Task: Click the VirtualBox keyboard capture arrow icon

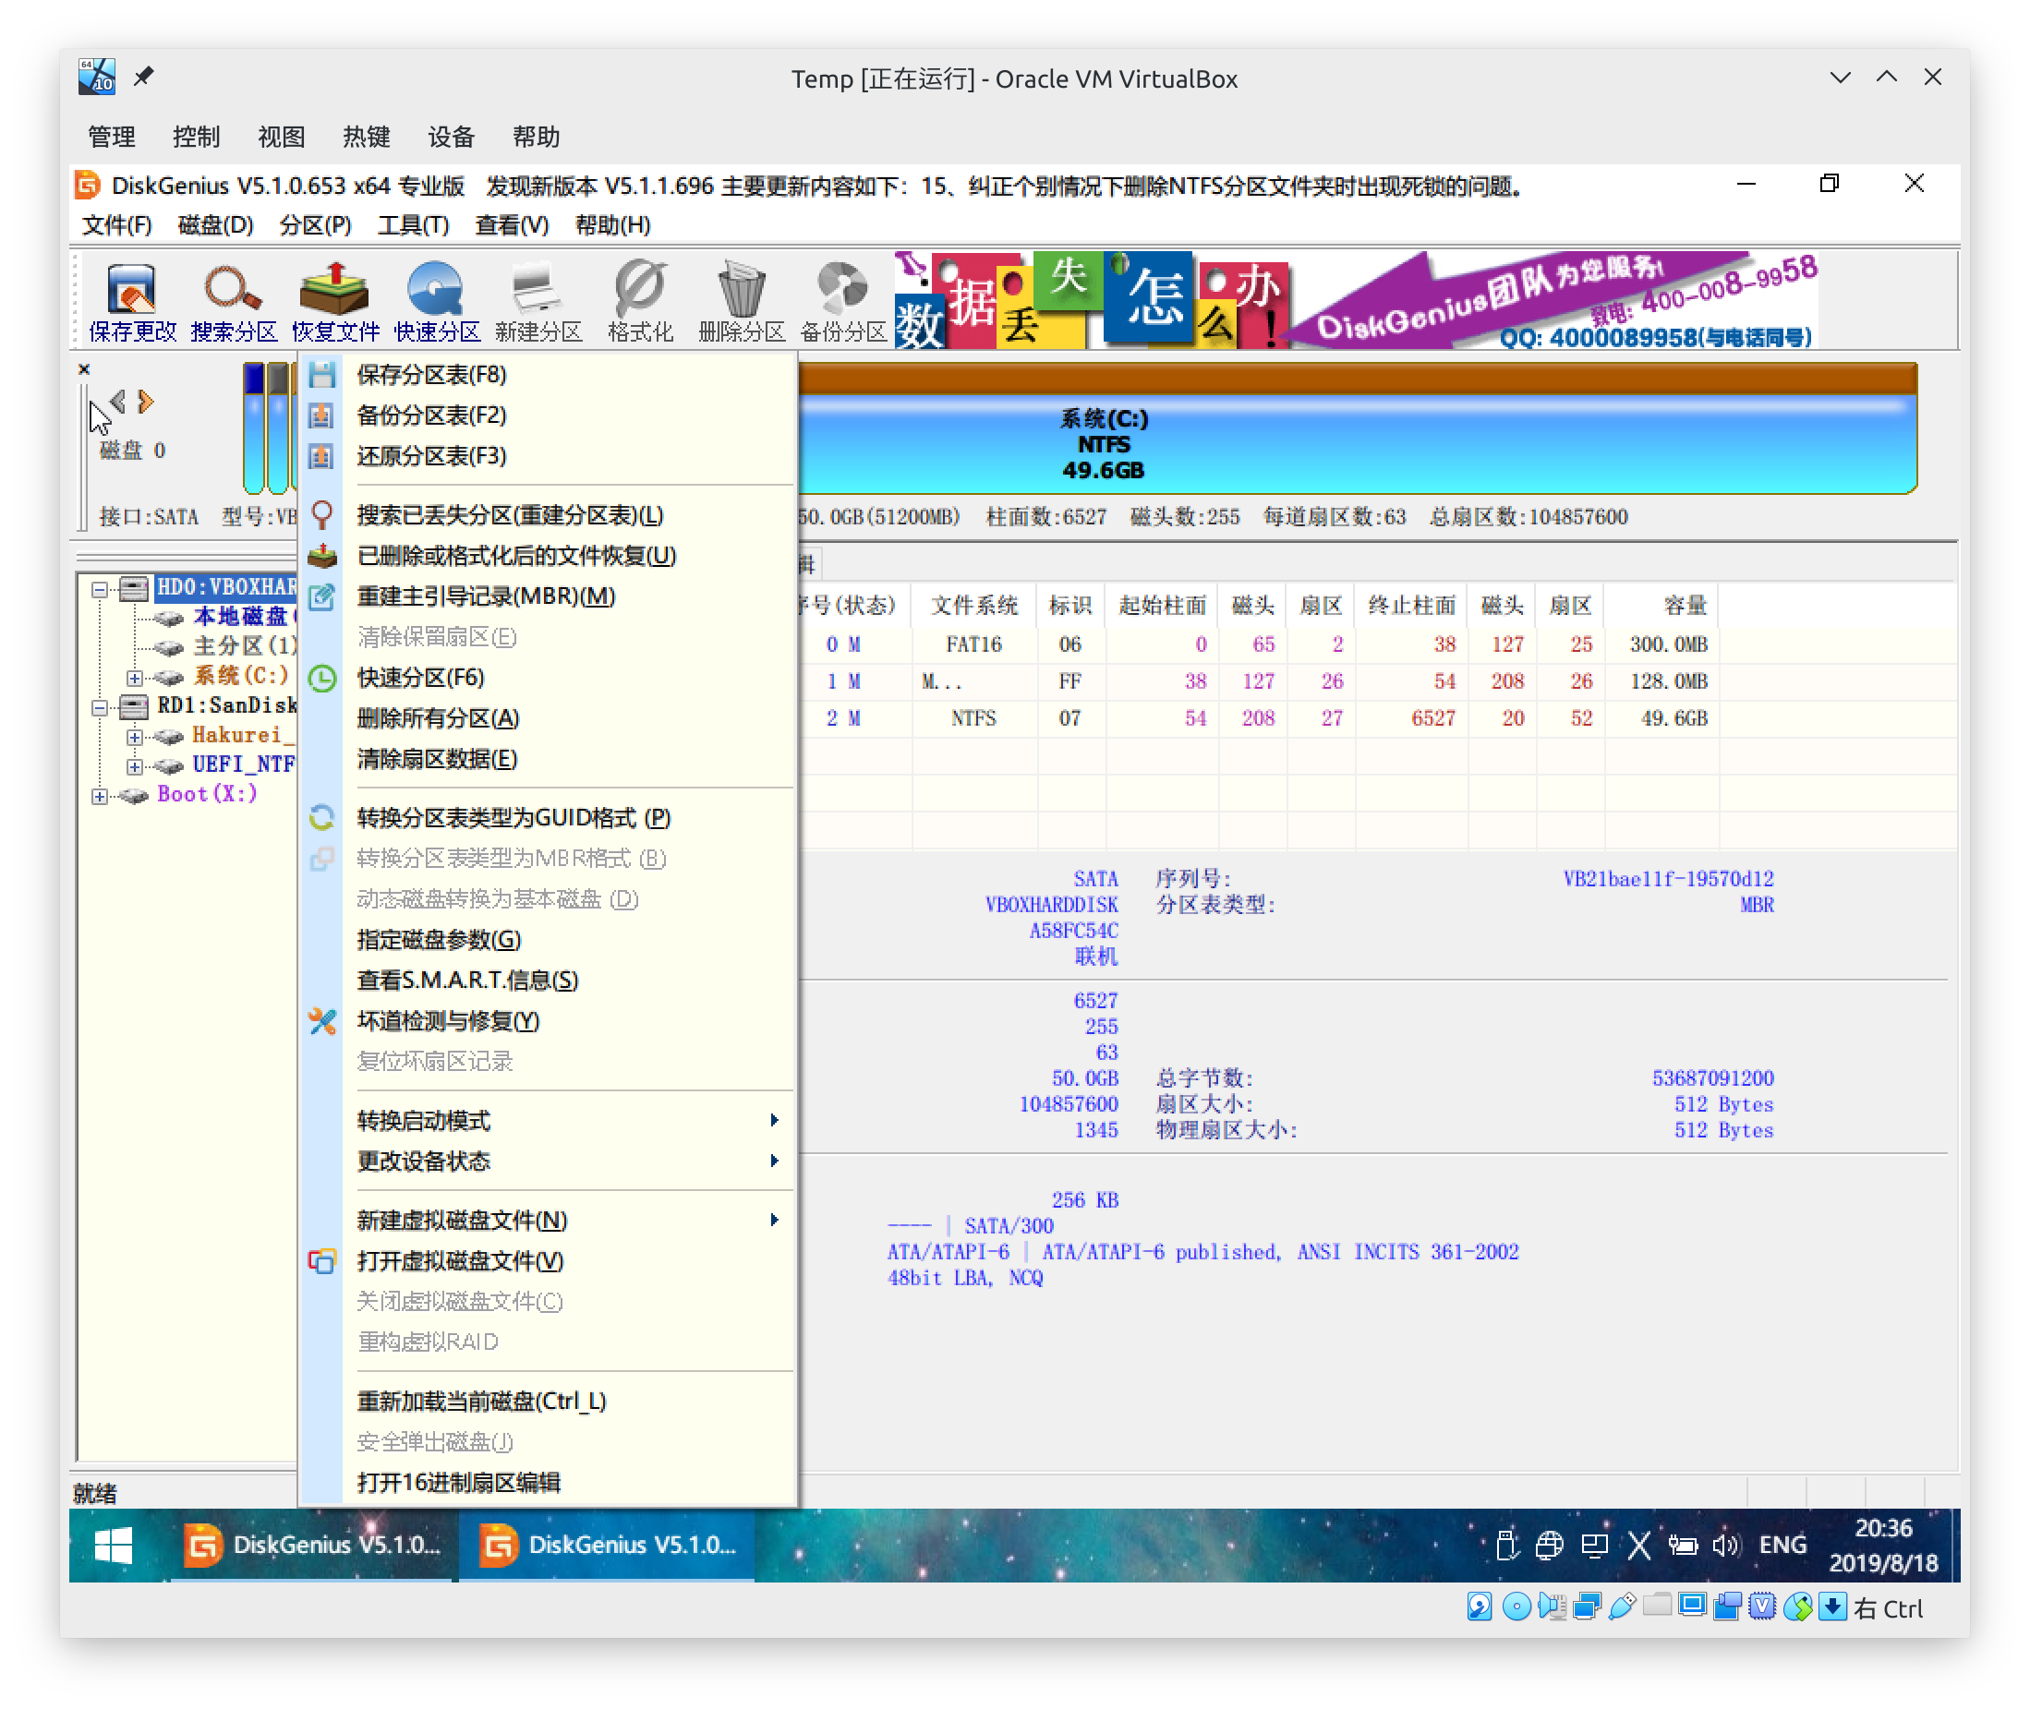Action: [1831, 1607]
